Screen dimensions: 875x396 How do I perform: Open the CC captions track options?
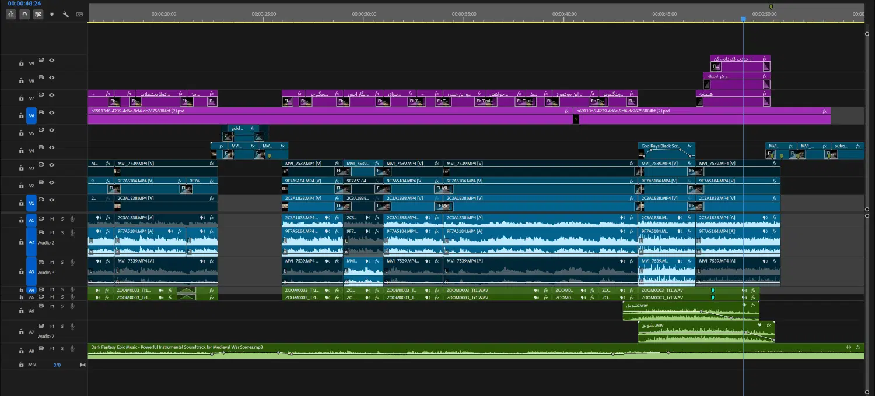[x=79, y=14]
